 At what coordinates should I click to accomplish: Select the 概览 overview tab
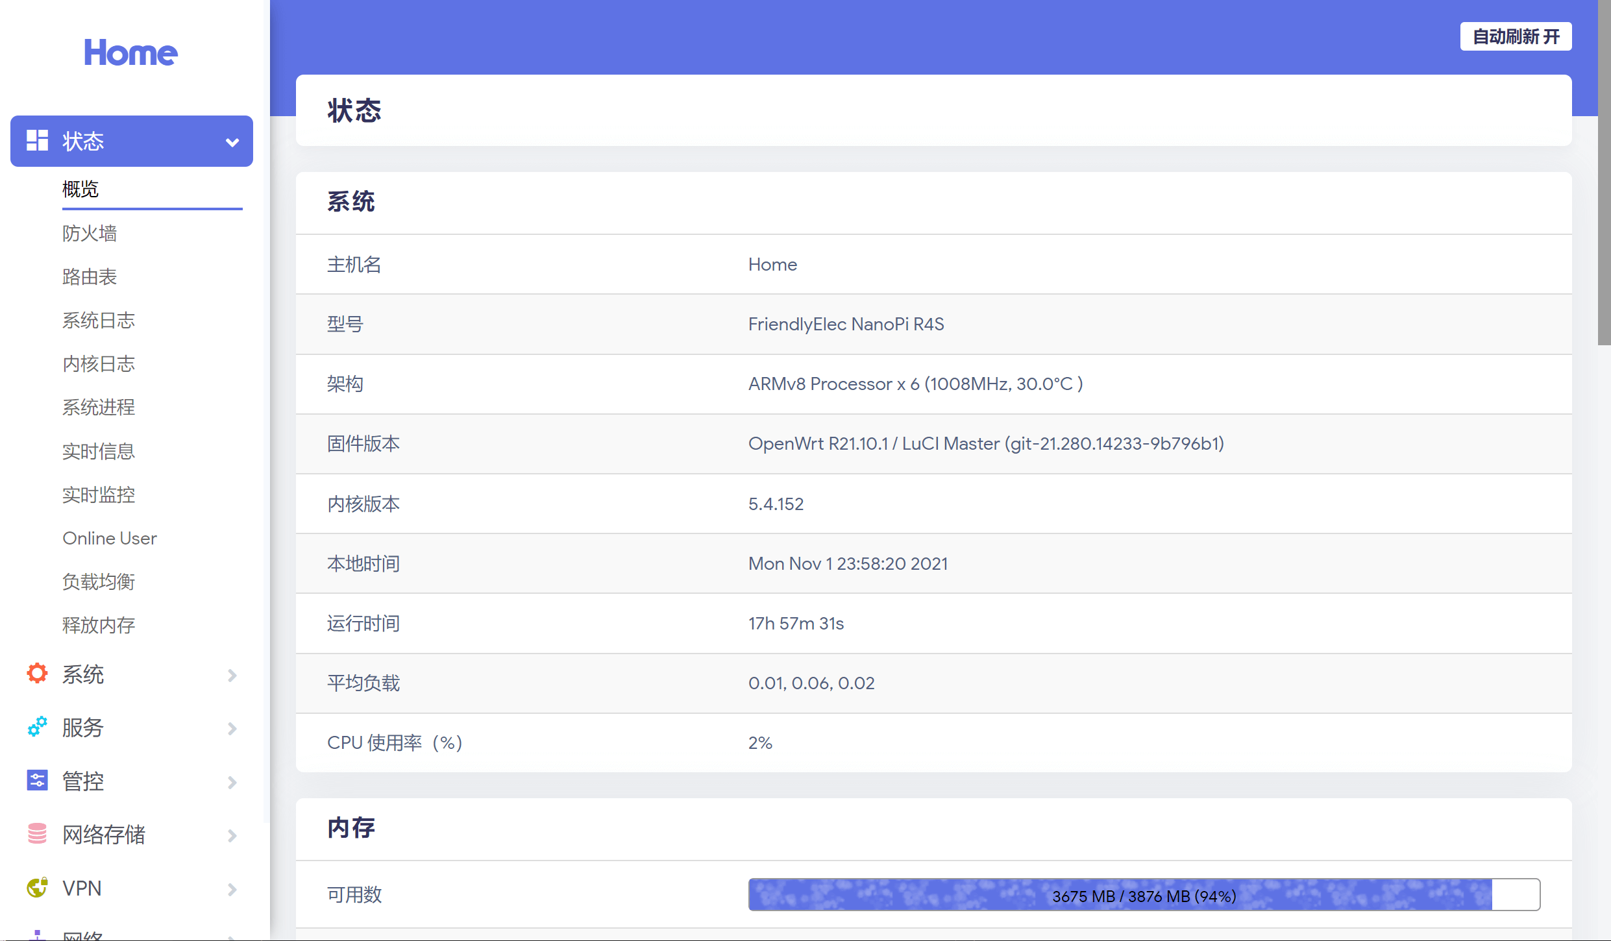click(x=80, y=189)
